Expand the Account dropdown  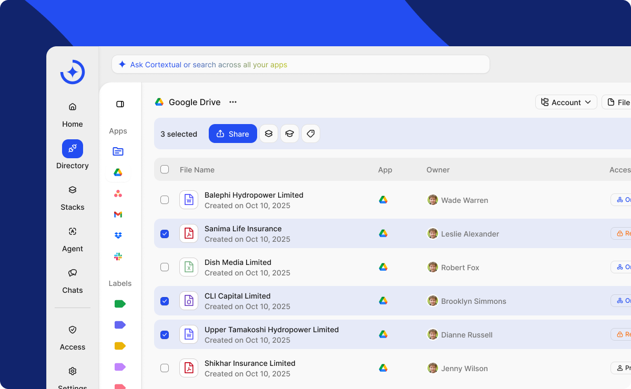point(566,102)
